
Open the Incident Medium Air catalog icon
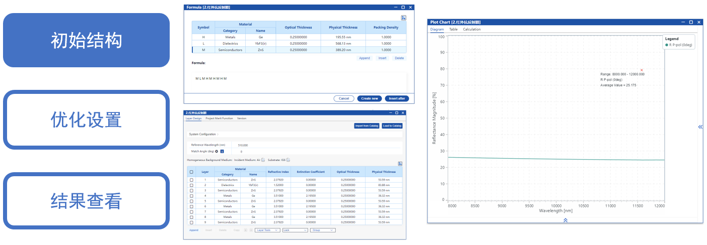pos(263,160)
